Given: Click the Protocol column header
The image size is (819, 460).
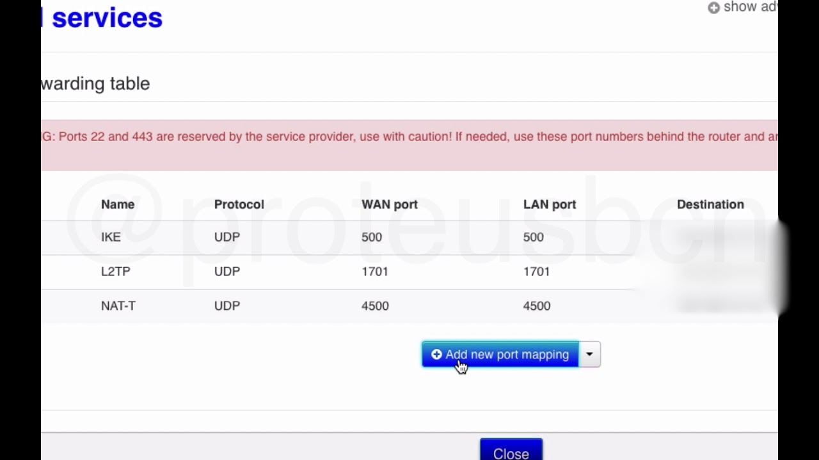Looking at the screenshot, I should 239,204.
